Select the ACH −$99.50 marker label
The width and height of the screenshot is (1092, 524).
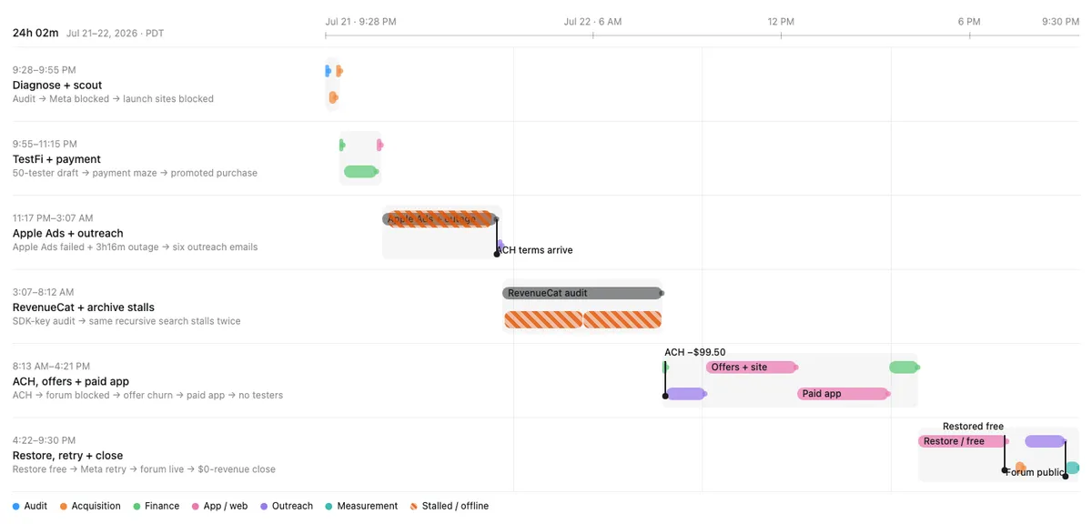pos(694,352)
